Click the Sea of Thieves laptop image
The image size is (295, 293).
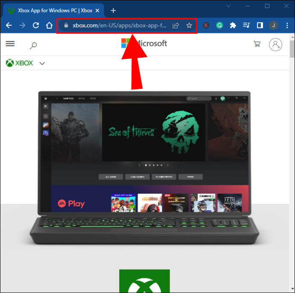tap(145, 168)
